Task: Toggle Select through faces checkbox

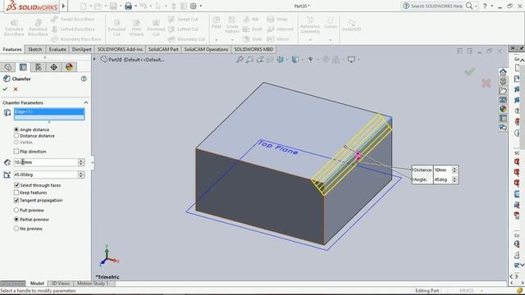Action: click(16, 185)
